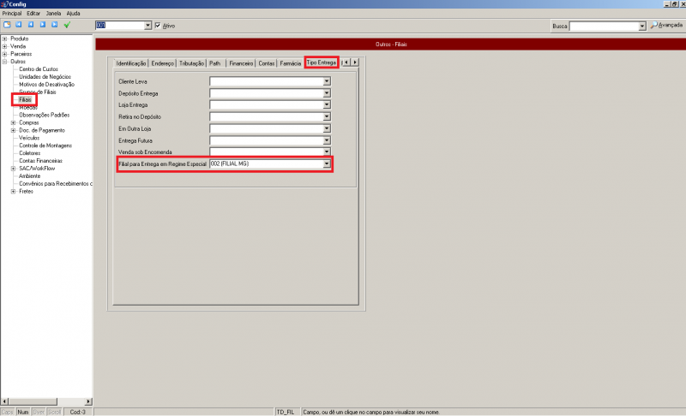Image resolution: width=686 pixels, height=416 pixels.
Task: Go to previous record arrow icon
Action: (x=30, y=26)
